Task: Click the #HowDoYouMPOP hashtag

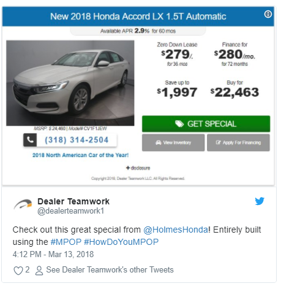Action: (x=121, y=242)
